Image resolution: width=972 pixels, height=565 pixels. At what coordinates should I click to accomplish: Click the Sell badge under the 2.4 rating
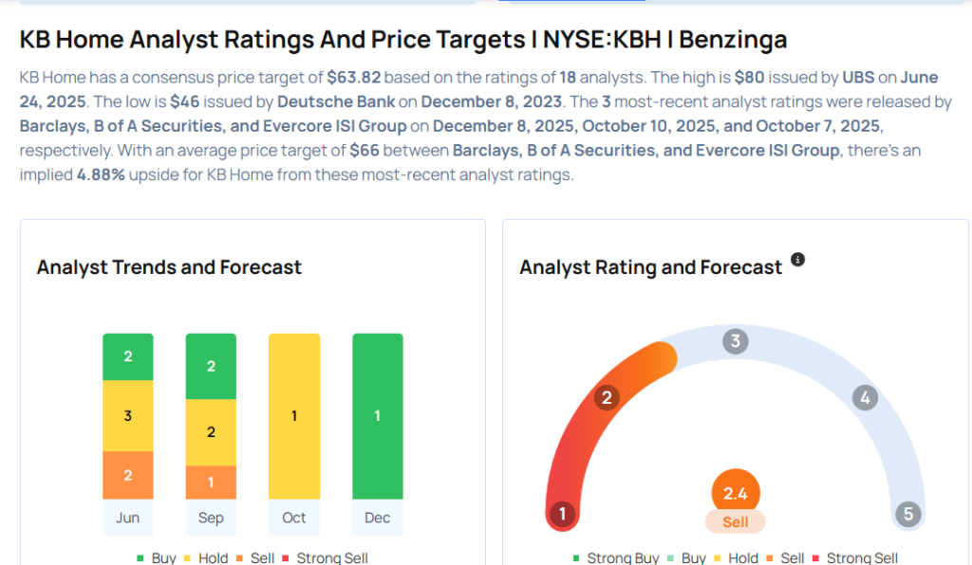coord(736,521)
